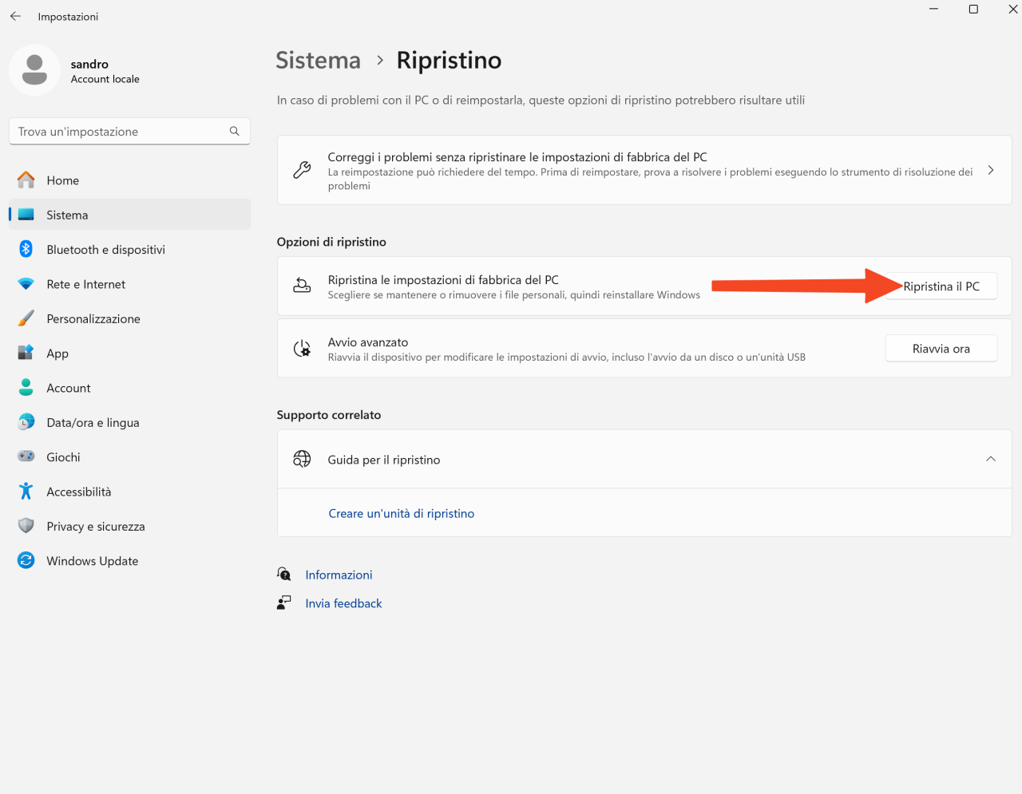Focus the Trova un'impostazione search field
Viewport: 1022px width, 794px height.
129,131
